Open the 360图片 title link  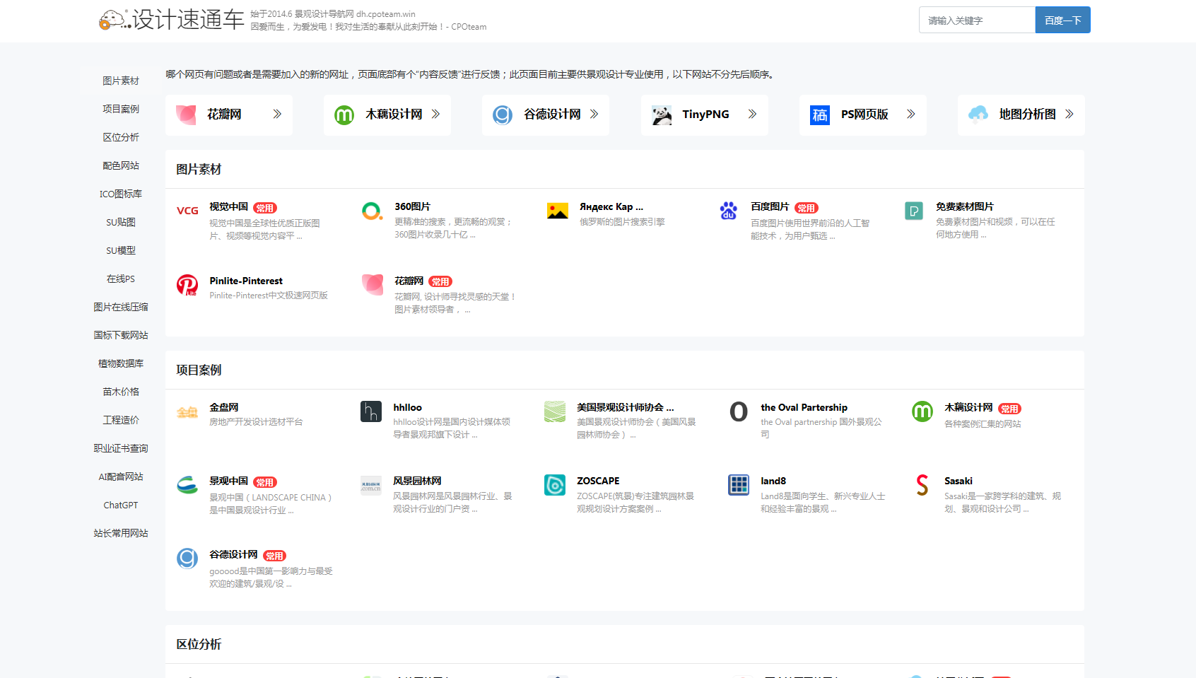coord(412,206)
